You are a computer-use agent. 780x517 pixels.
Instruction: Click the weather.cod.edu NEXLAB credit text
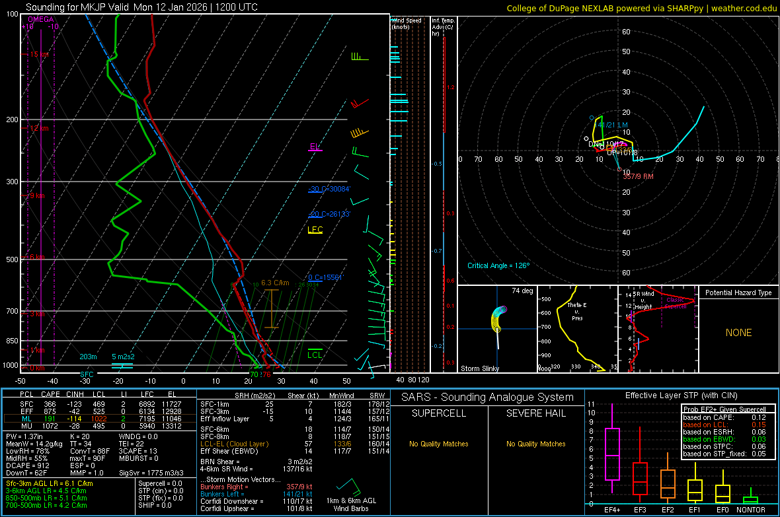(641, 8)
